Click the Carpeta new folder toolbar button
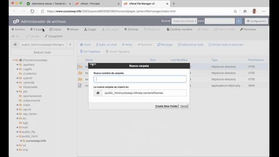 coord(37,29)
